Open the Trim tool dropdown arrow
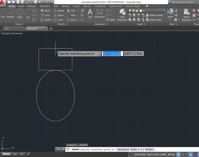Screen dimensions: 199x157 tap(77, 11)
